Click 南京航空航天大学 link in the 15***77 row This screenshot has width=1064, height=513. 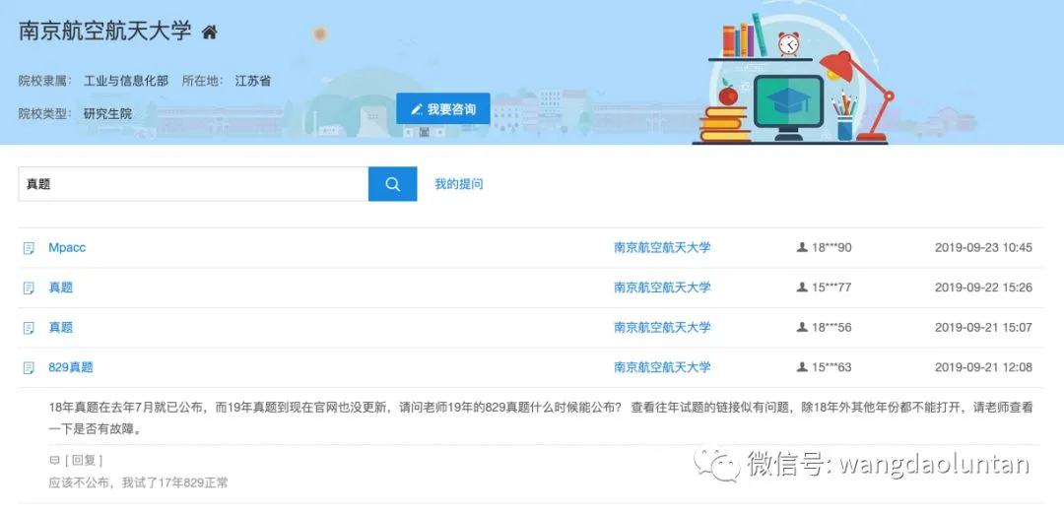(x=662, y=288)
